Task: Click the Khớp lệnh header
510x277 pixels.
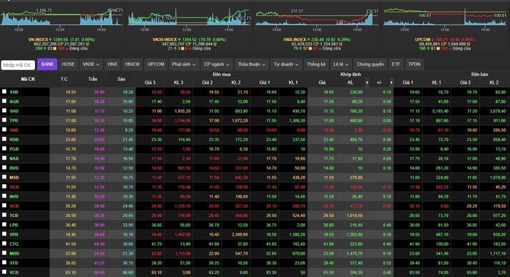Action: coord(351,75)
